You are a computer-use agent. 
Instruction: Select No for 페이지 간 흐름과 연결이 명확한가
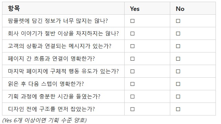pyautogui.click(x=178, y=59)
